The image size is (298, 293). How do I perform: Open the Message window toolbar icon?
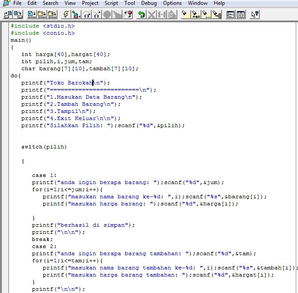(241, 14)
